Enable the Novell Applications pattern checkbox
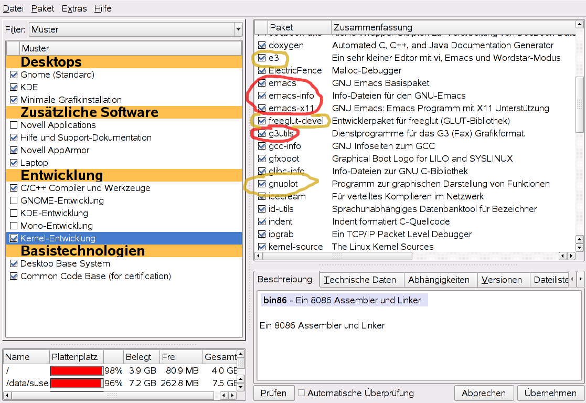This screenshot has height=403, width=586. point(14,125)
